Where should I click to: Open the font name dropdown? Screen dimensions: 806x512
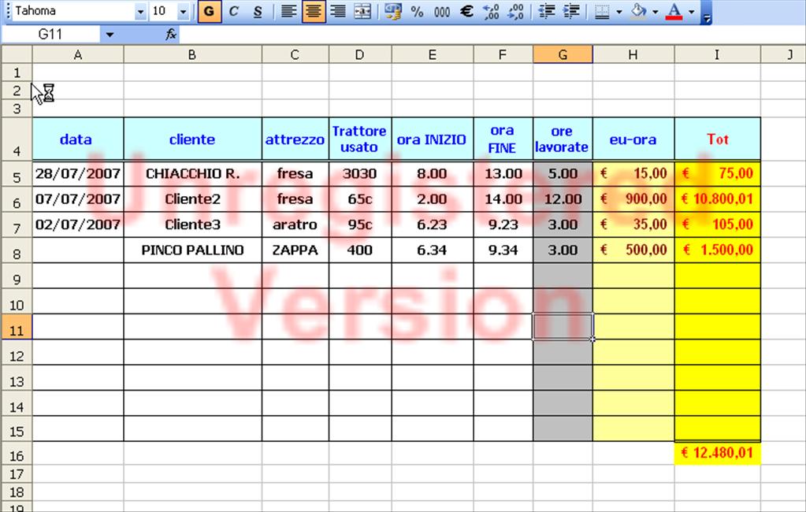[140, 12]
